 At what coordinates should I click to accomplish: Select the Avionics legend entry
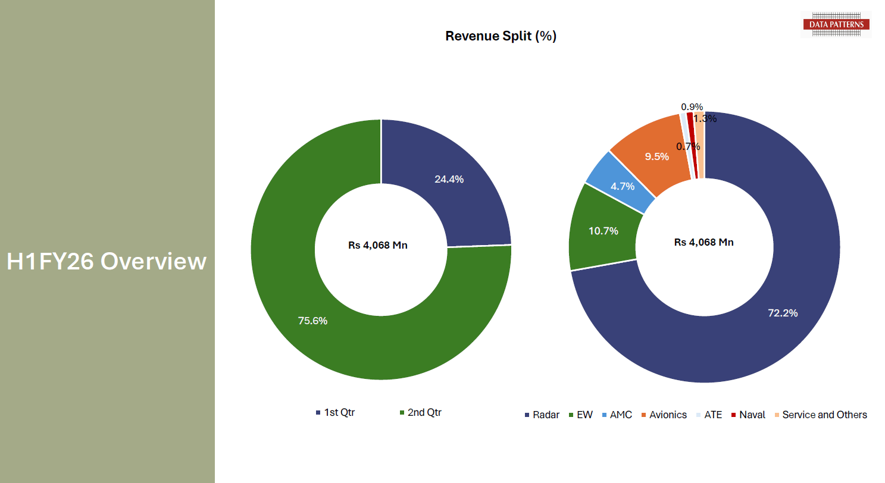coord(664,415)
